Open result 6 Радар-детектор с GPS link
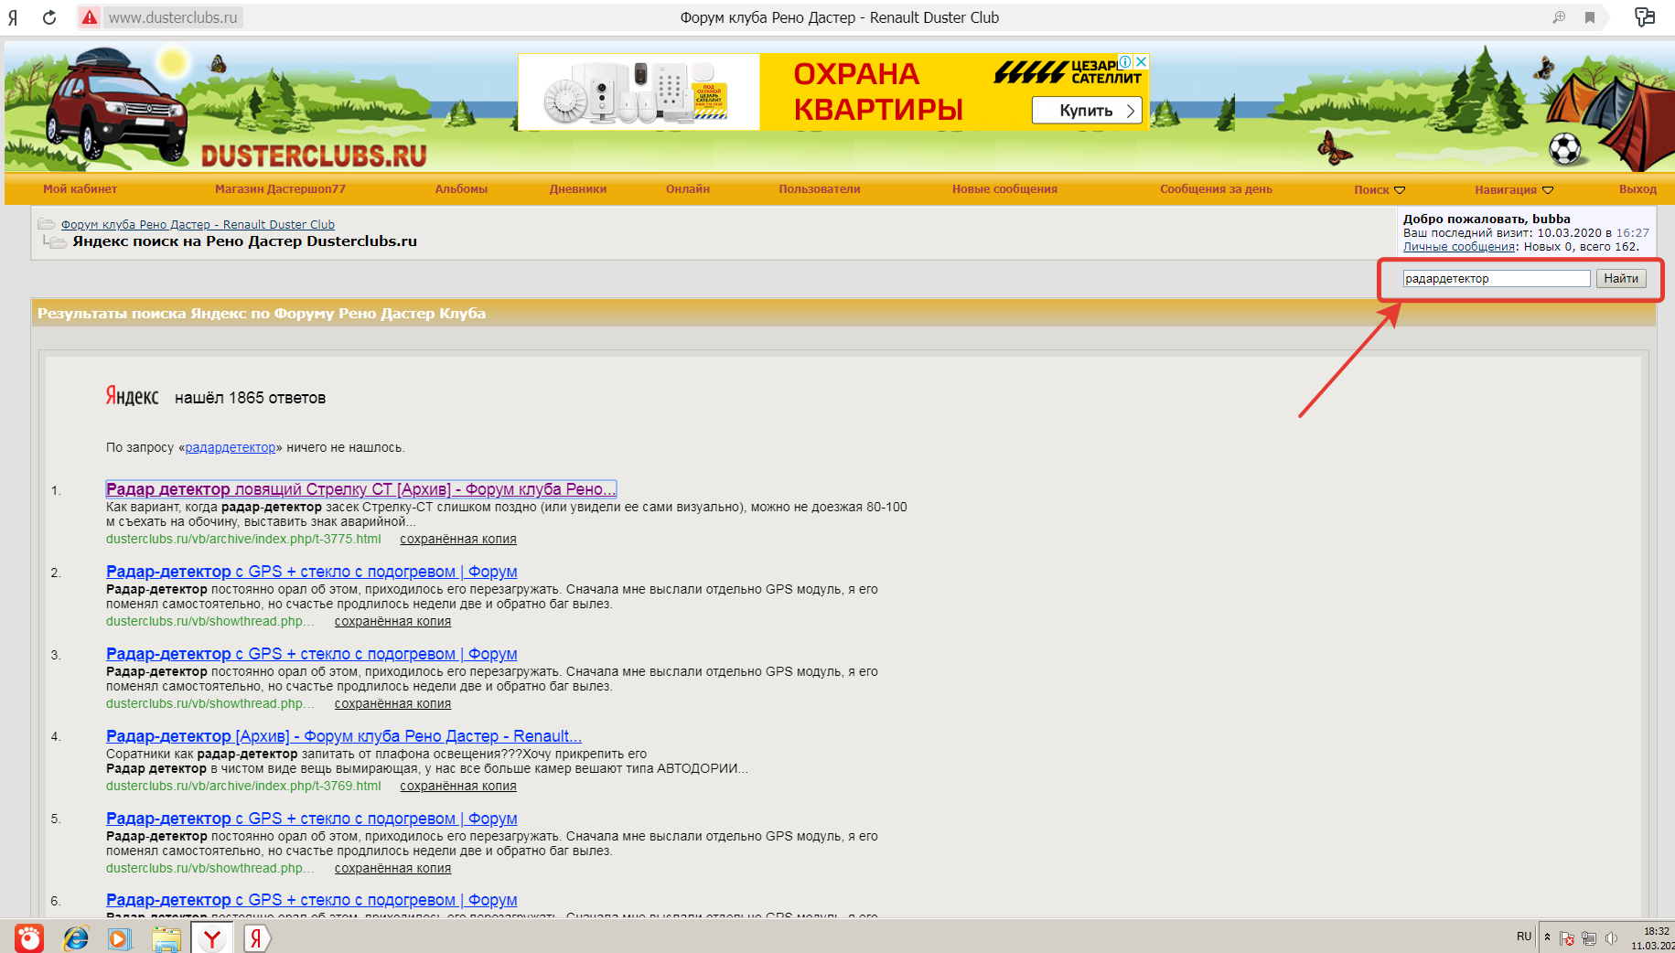 click(312, 900)
